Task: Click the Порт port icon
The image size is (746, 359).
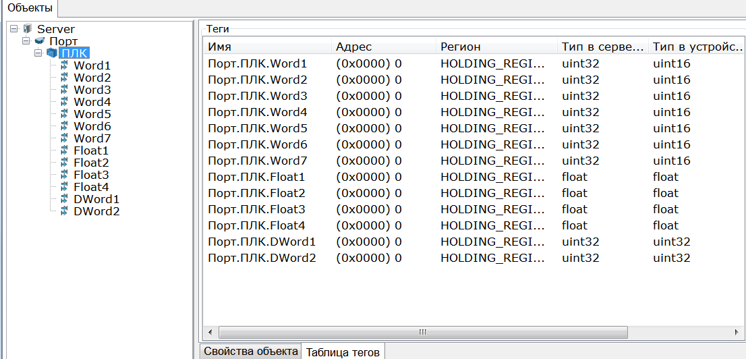Action: point(39,41)
